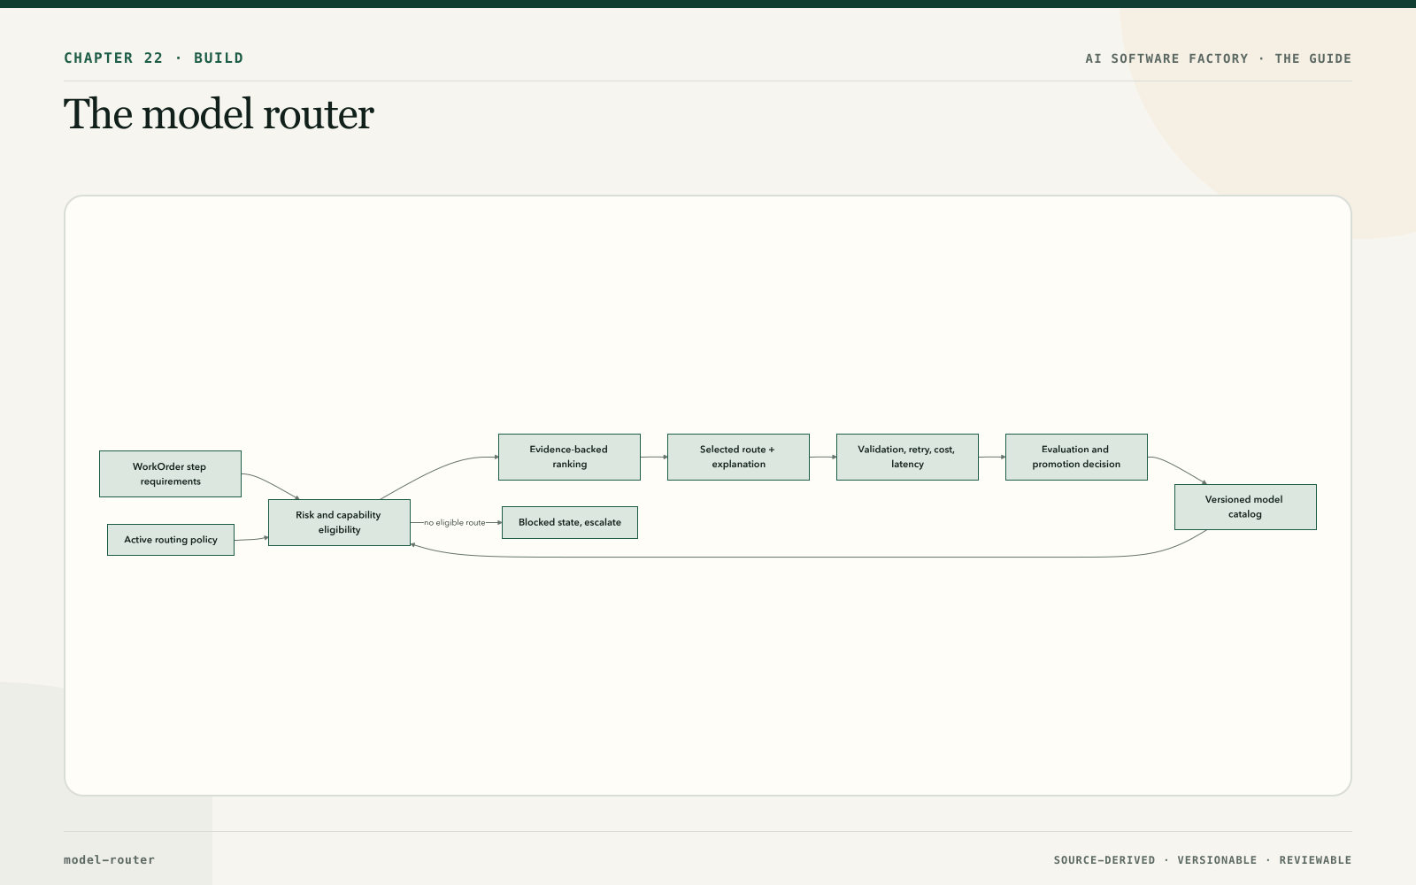
Task: Click the 'CHAPTER 22 · BUILD' header text
Action: click(153, 58)
